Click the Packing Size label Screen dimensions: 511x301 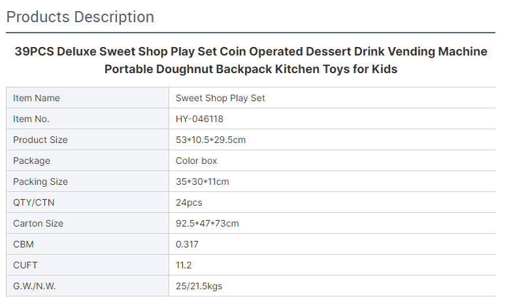click(41, 182)
